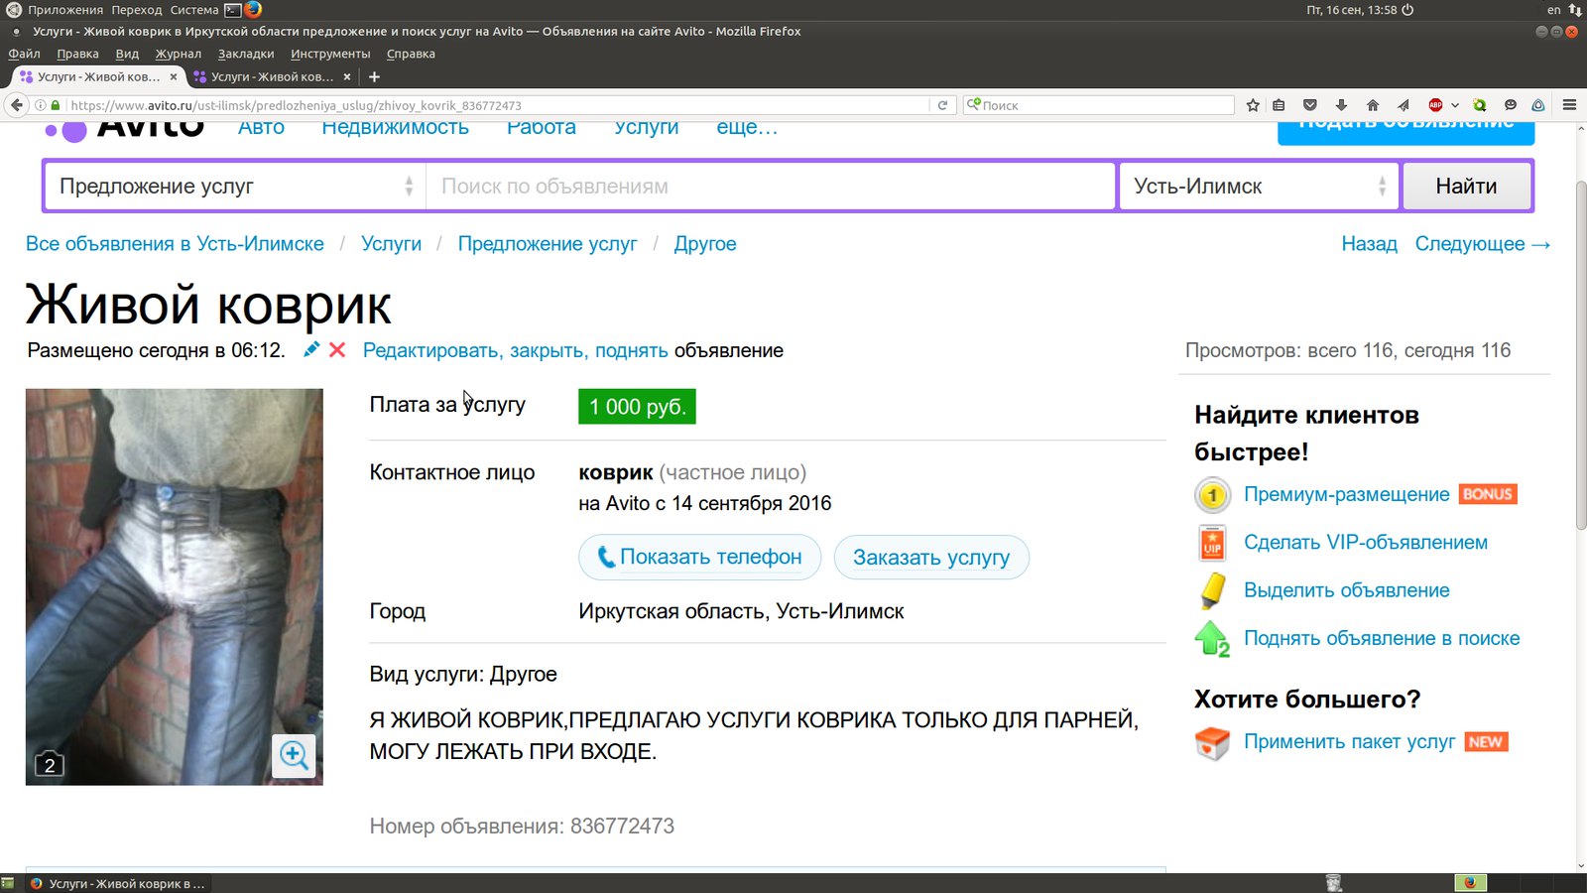Viewport: 1587px width, 893px height.
Task: Click red X delete listing icon
Action: coord(337,350)
